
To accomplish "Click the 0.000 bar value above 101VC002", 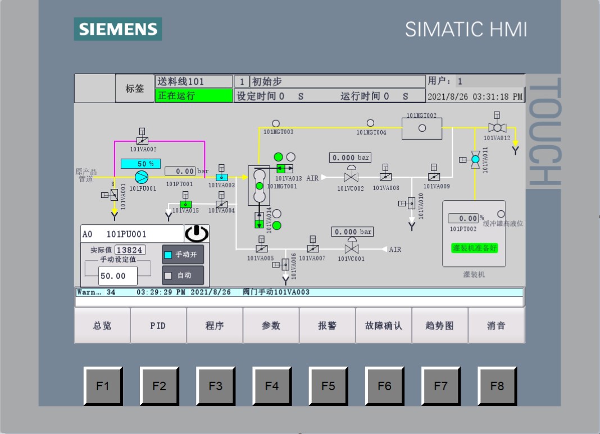I will click(x=350, y=158).
